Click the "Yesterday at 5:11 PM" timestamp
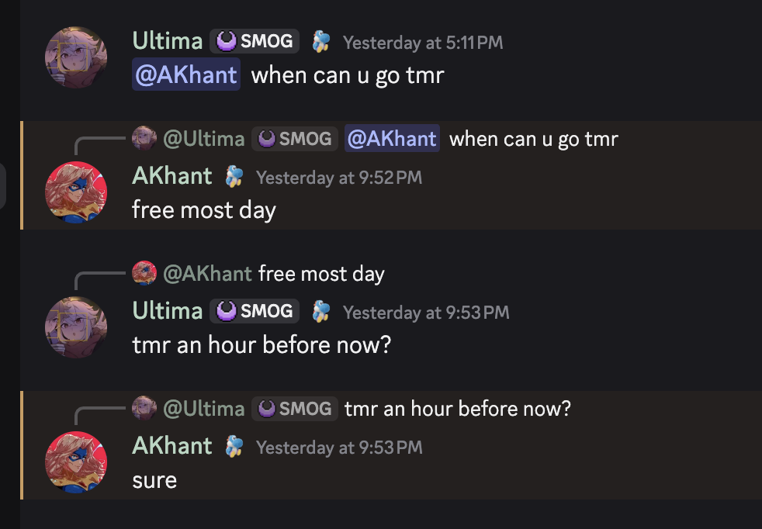 (423, 43)
